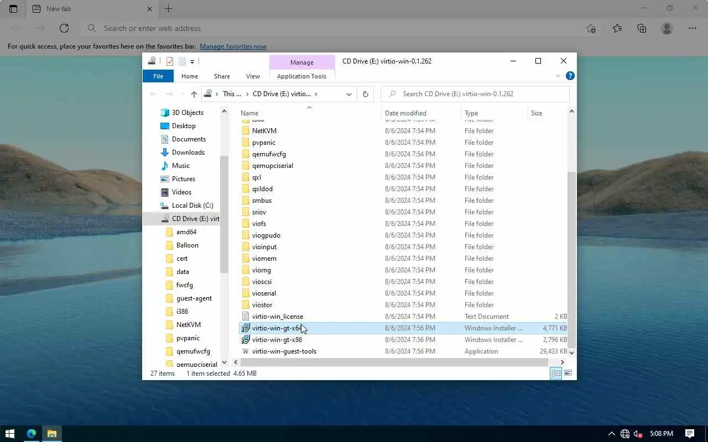Select the qemufwcfg folder icon in file list
The image size is (708, 442).
pos(246,154)
